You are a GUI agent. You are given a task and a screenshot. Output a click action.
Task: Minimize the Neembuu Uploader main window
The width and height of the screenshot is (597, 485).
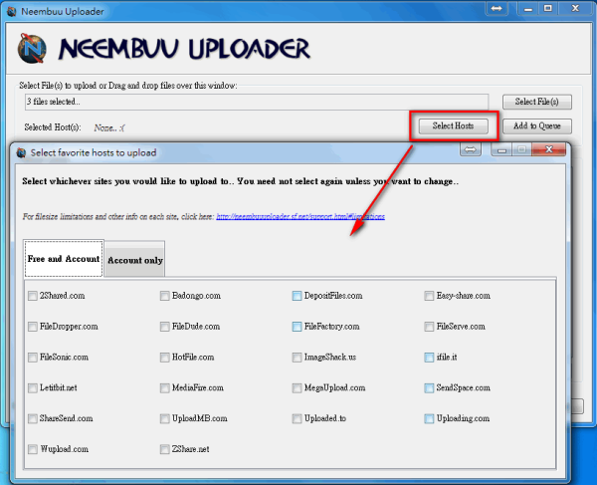tap(528, 8)
